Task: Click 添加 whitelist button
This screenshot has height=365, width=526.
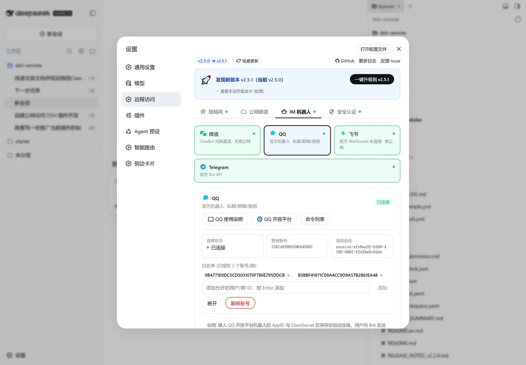Action: pyautogui.click(x=382, y=287)
